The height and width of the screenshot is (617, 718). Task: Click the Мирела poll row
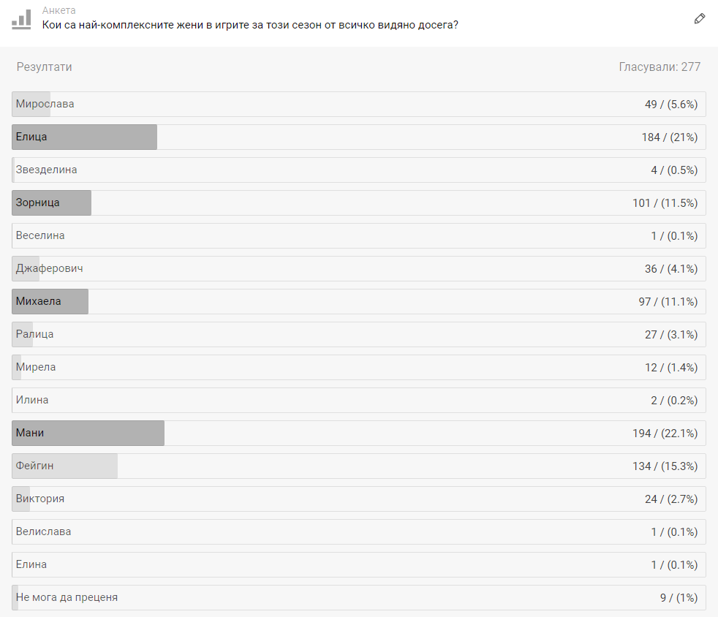tap(358, 367)
